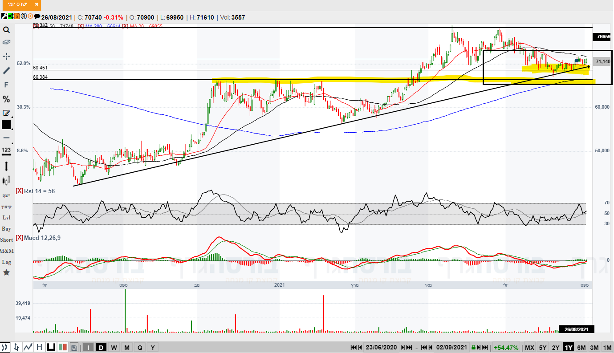Remove the MACD indicator via [X]
Screen dimensions: 614x353
pyautogui.click(x=19, y=238)
